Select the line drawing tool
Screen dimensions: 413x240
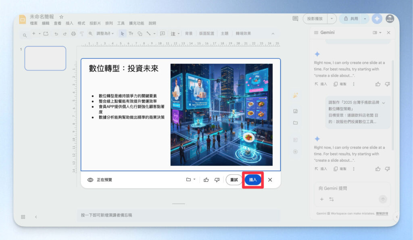149,34
